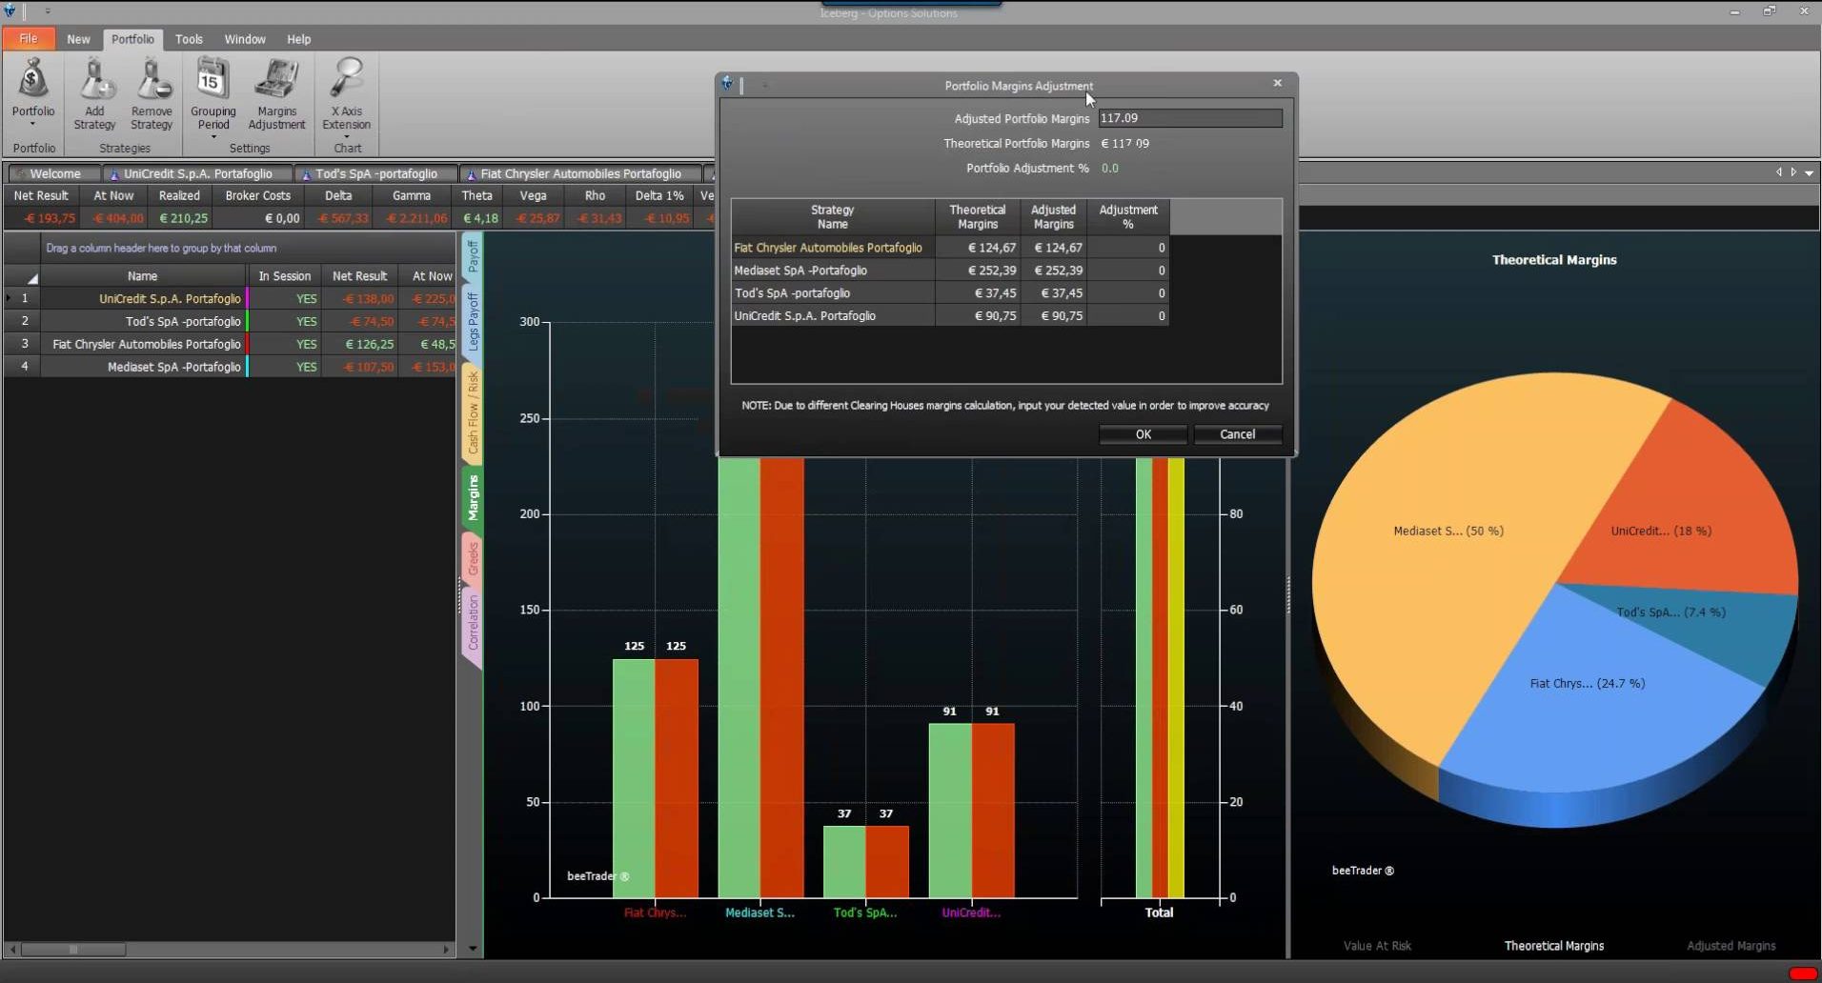Click Tod's SpA adjustment % cell in dialog
The width and height of the screenshot is (1822, 983).
pyautogui.click(x=1127, y=293)
